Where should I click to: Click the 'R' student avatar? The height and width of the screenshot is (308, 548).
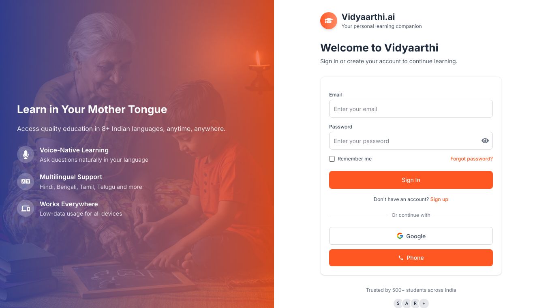(x=415, y=303)
